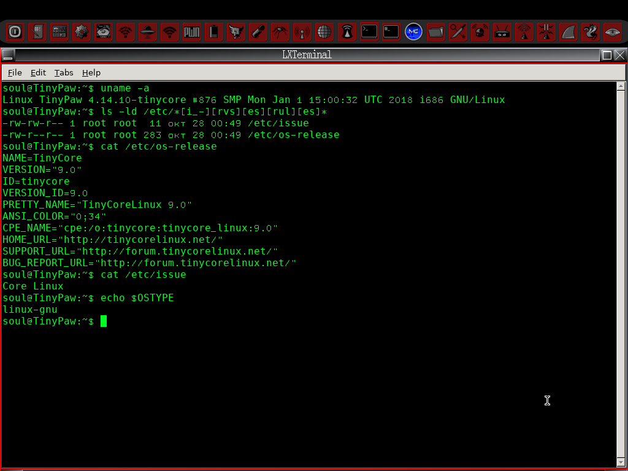Open the control panel icon in dock

click(x=59, y=32)
